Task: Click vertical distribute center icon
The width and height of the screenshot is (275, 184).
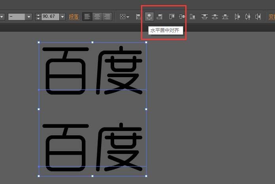Action: click(215, 17)
